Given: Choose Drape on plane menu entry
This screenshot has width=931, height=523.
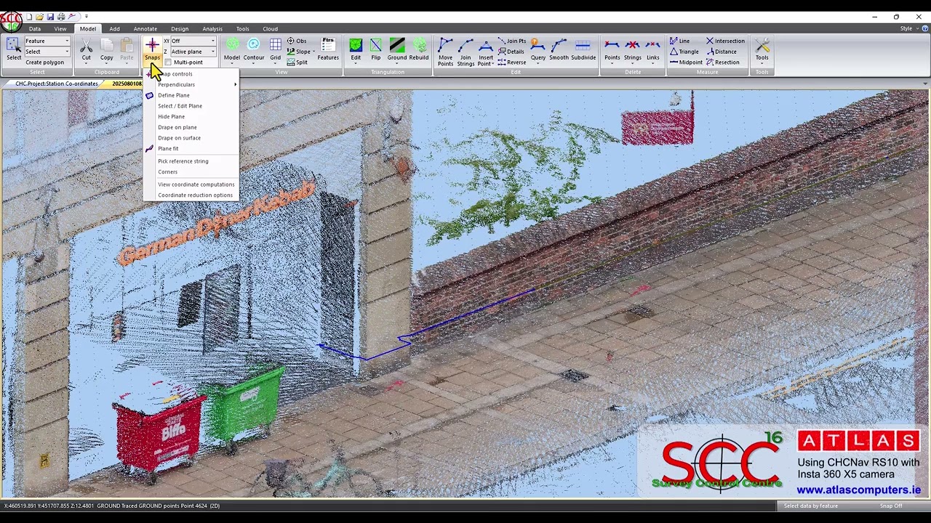Looking at the screenshot, I should pos(191,127).
